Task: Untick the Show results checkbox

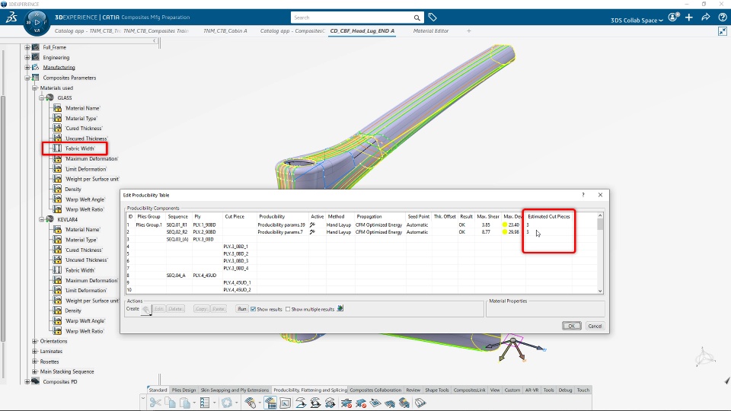Action: [253, 309]
